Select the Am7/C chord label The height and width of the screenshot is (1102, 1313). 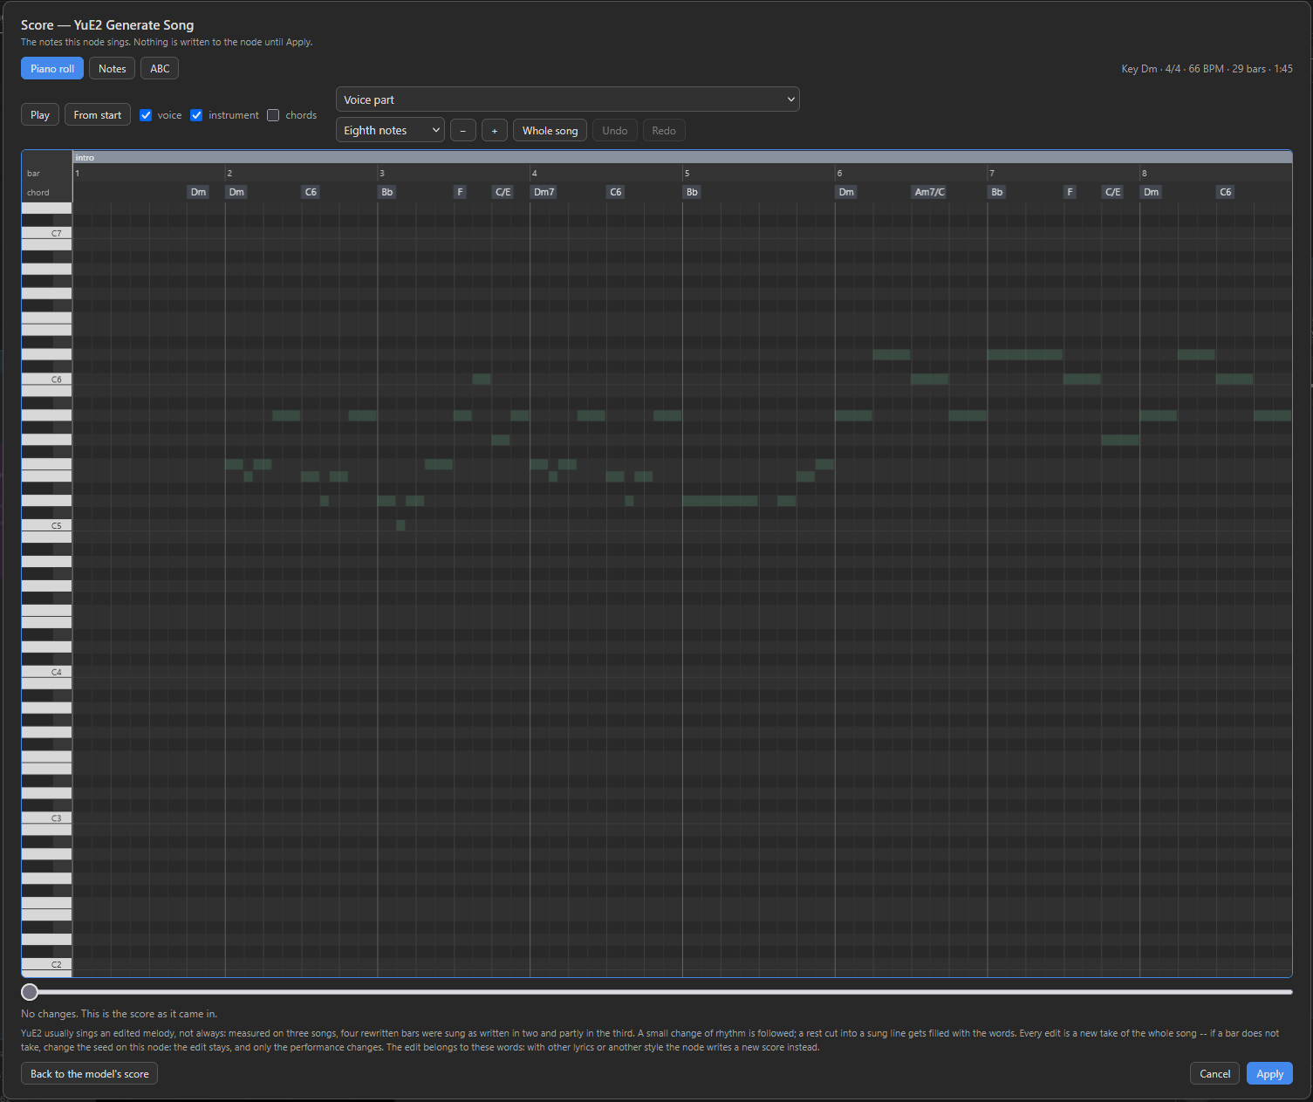click(929, 192)
